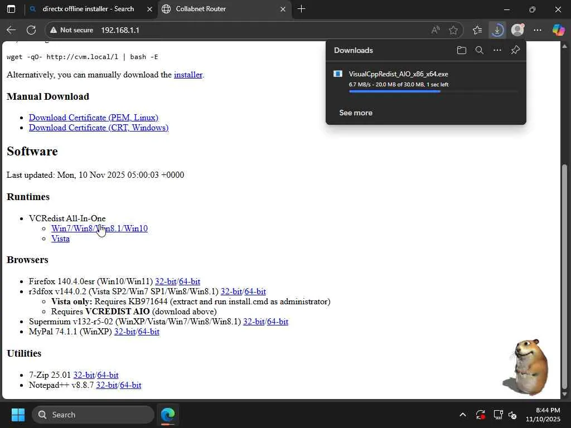The image size is (571, 428).
Task: Click the VisualCppRedist file icon
Action: click(337, 74)
